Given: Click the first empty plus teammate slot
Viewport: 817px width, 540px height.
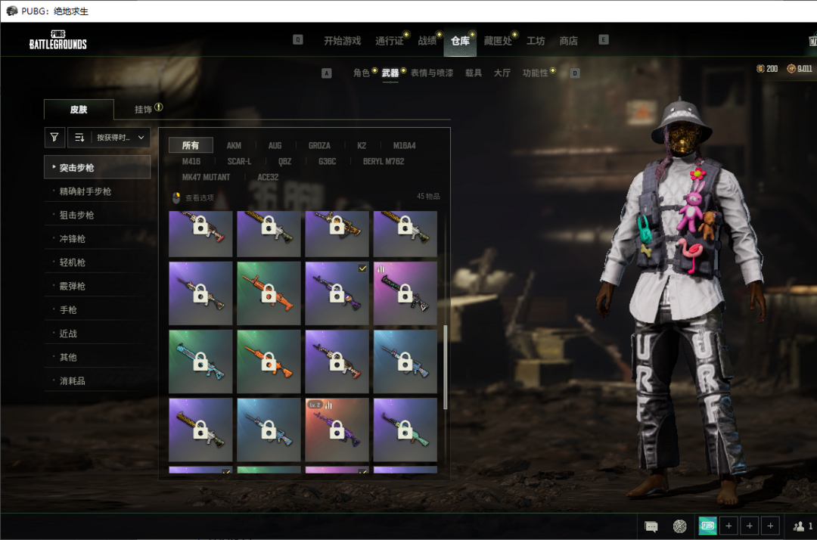Looking at the screenshot, I should pyautogui.click(x=728, y=526).
